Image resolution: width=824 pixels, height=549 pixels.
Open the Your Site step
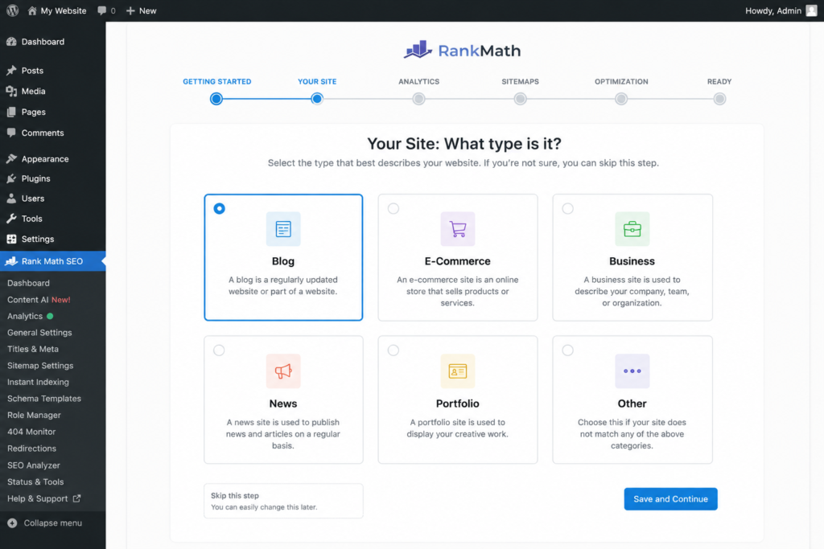[317, 81]
